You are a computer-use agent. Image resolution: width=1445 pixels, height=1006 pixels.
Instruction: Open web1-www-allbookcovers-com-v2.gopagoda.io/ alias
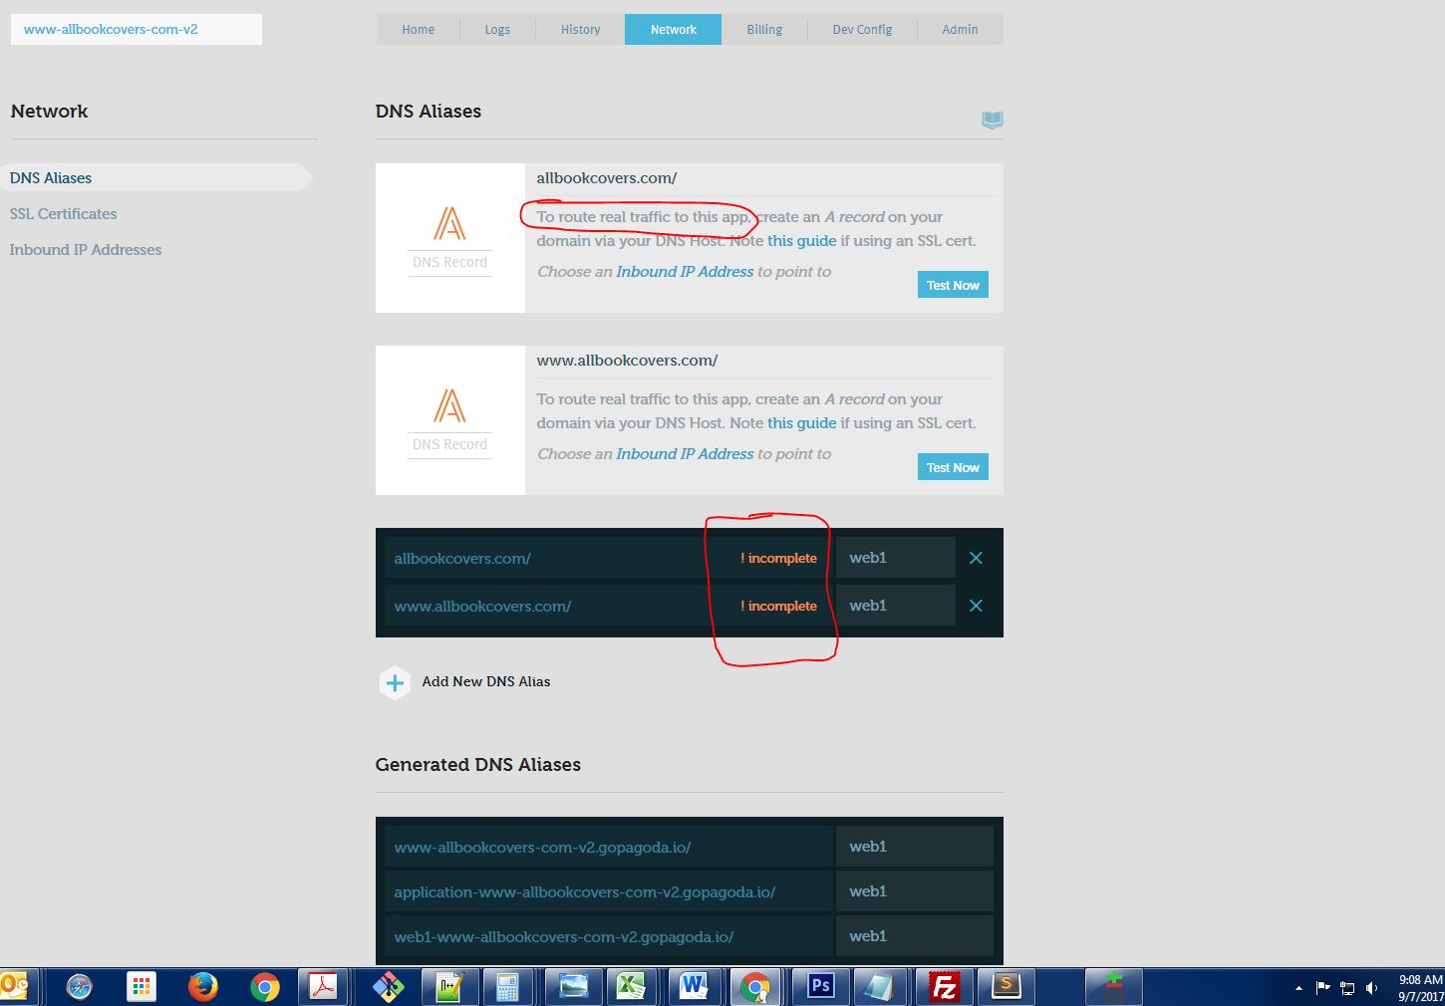pyautogui.click(x=563, y=937)
